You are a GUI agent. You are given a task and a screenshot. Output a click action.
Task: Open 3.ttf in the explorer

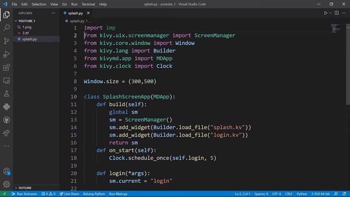point(26,33)
